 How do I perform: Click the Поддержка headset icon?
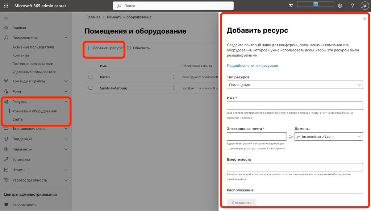click(6, 139)
